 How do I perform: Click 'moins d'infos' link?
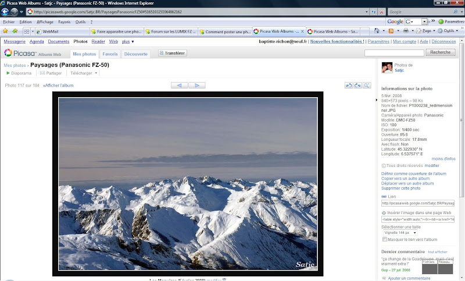pyautogui.click(x=443, y=159)
